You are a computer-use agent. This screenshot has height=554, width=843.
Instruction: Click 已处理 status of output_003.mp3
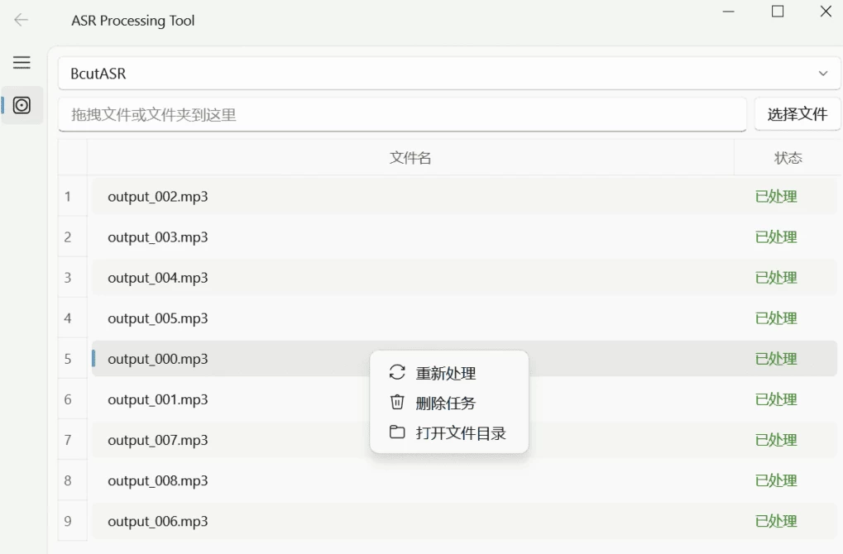(x=776, y=237)
